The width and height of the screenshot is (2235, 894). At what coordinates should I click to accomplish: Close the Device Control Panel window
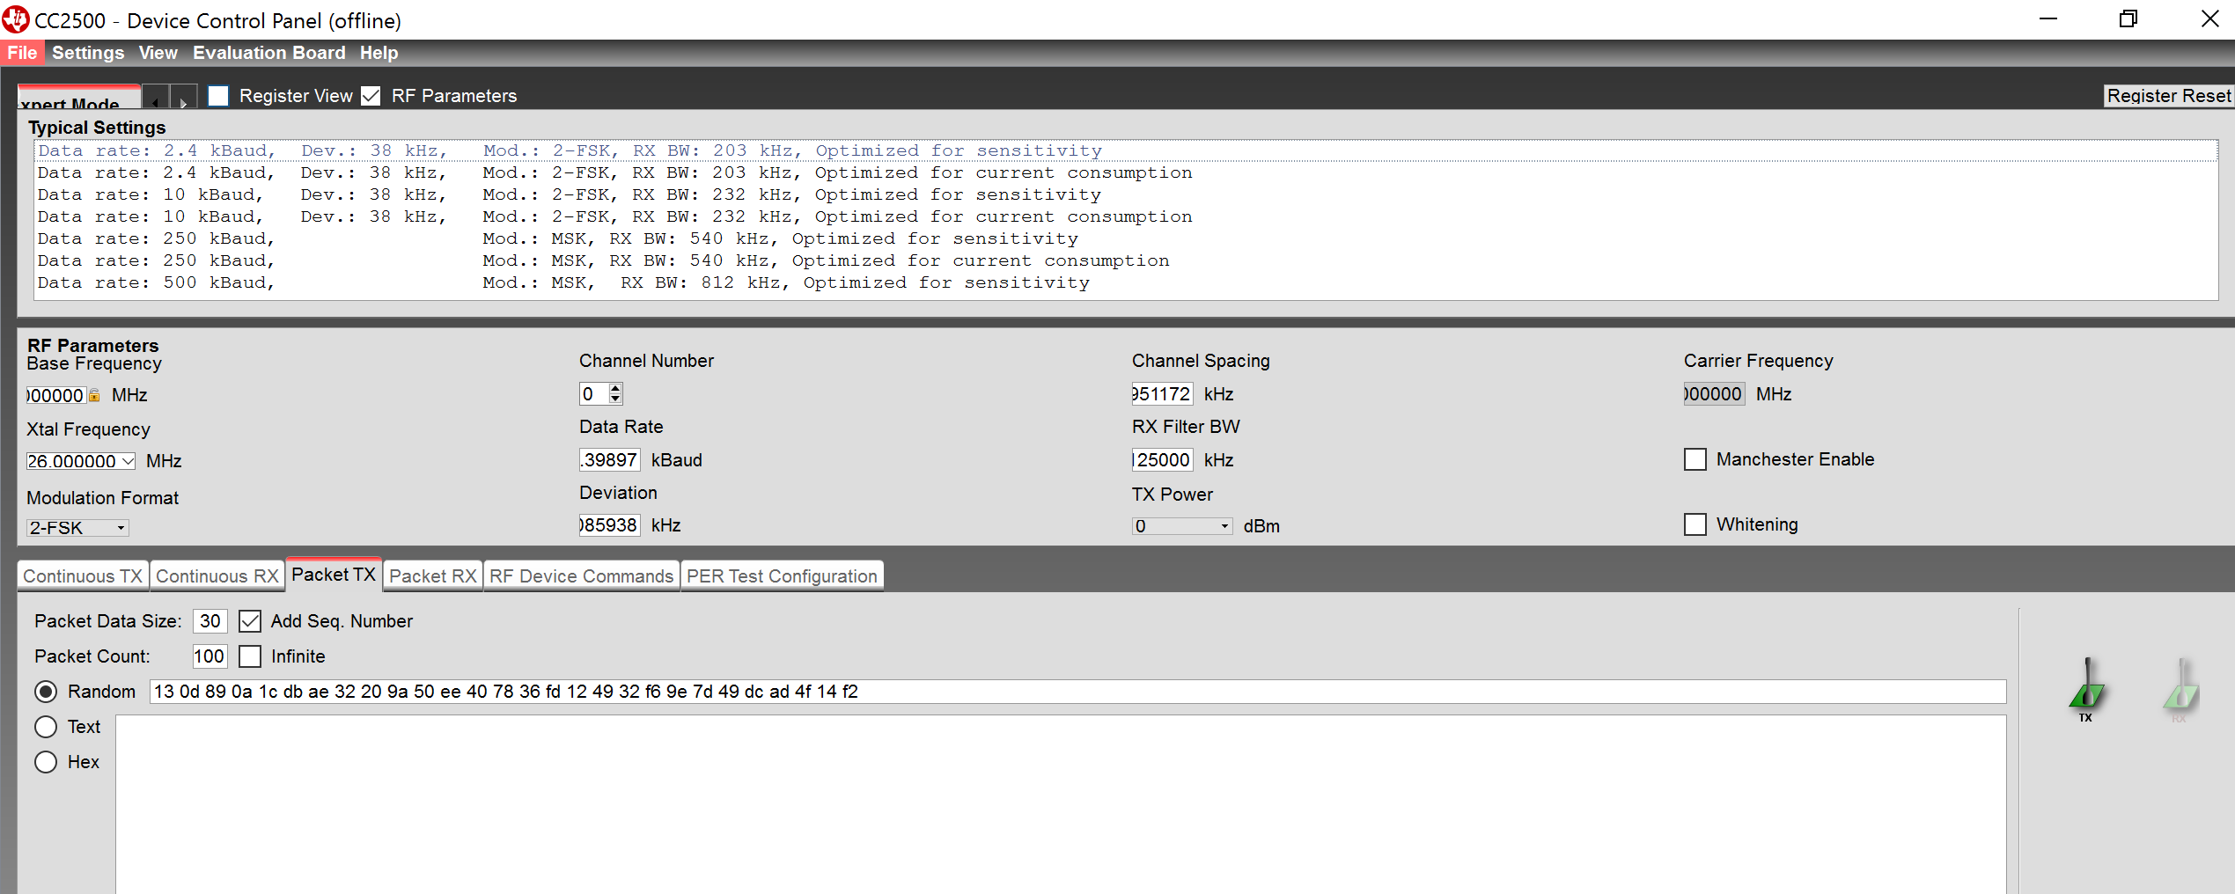point(2209,19)
